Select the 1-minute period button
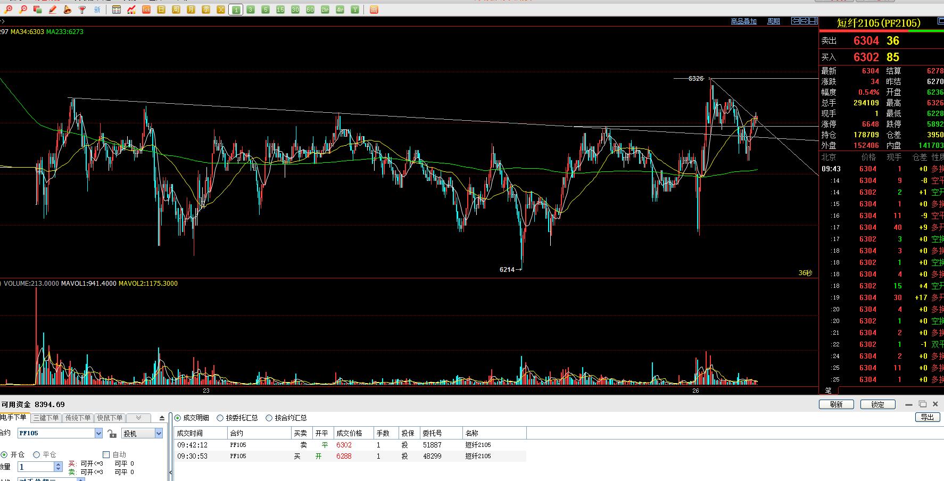Screen dimensions: 944x481 236,10
